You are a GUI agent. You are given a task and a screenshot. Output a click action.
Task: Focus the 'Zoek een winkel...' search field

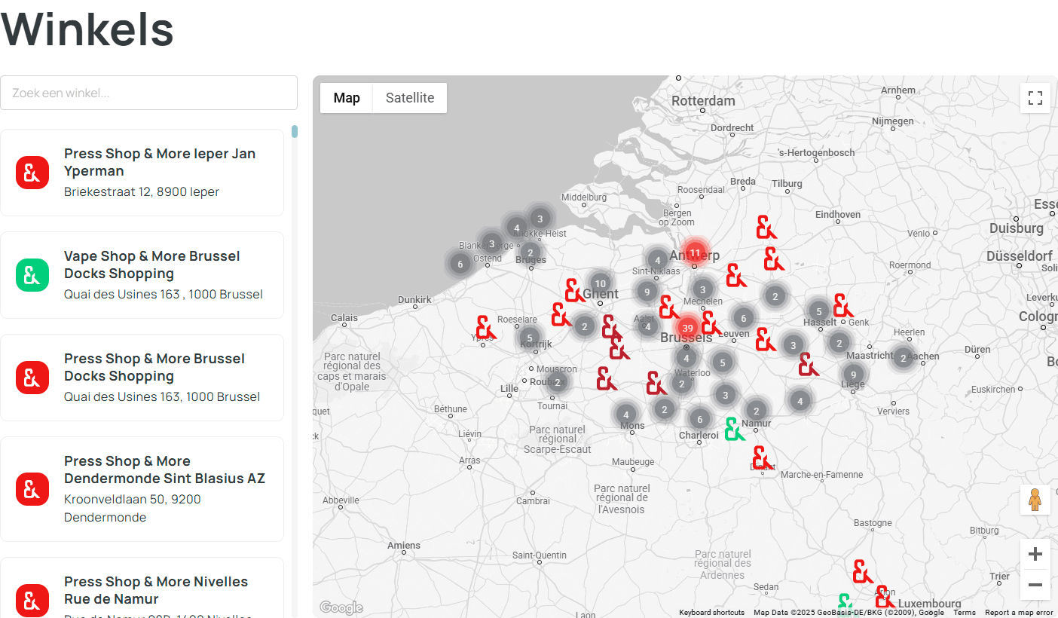point(148,93)
